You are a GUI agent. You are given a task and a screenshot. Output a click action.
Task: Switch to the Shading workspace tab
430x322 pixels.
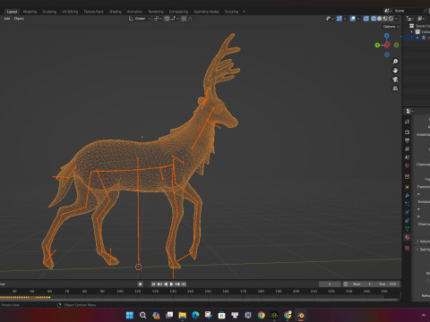pos(116,12)
